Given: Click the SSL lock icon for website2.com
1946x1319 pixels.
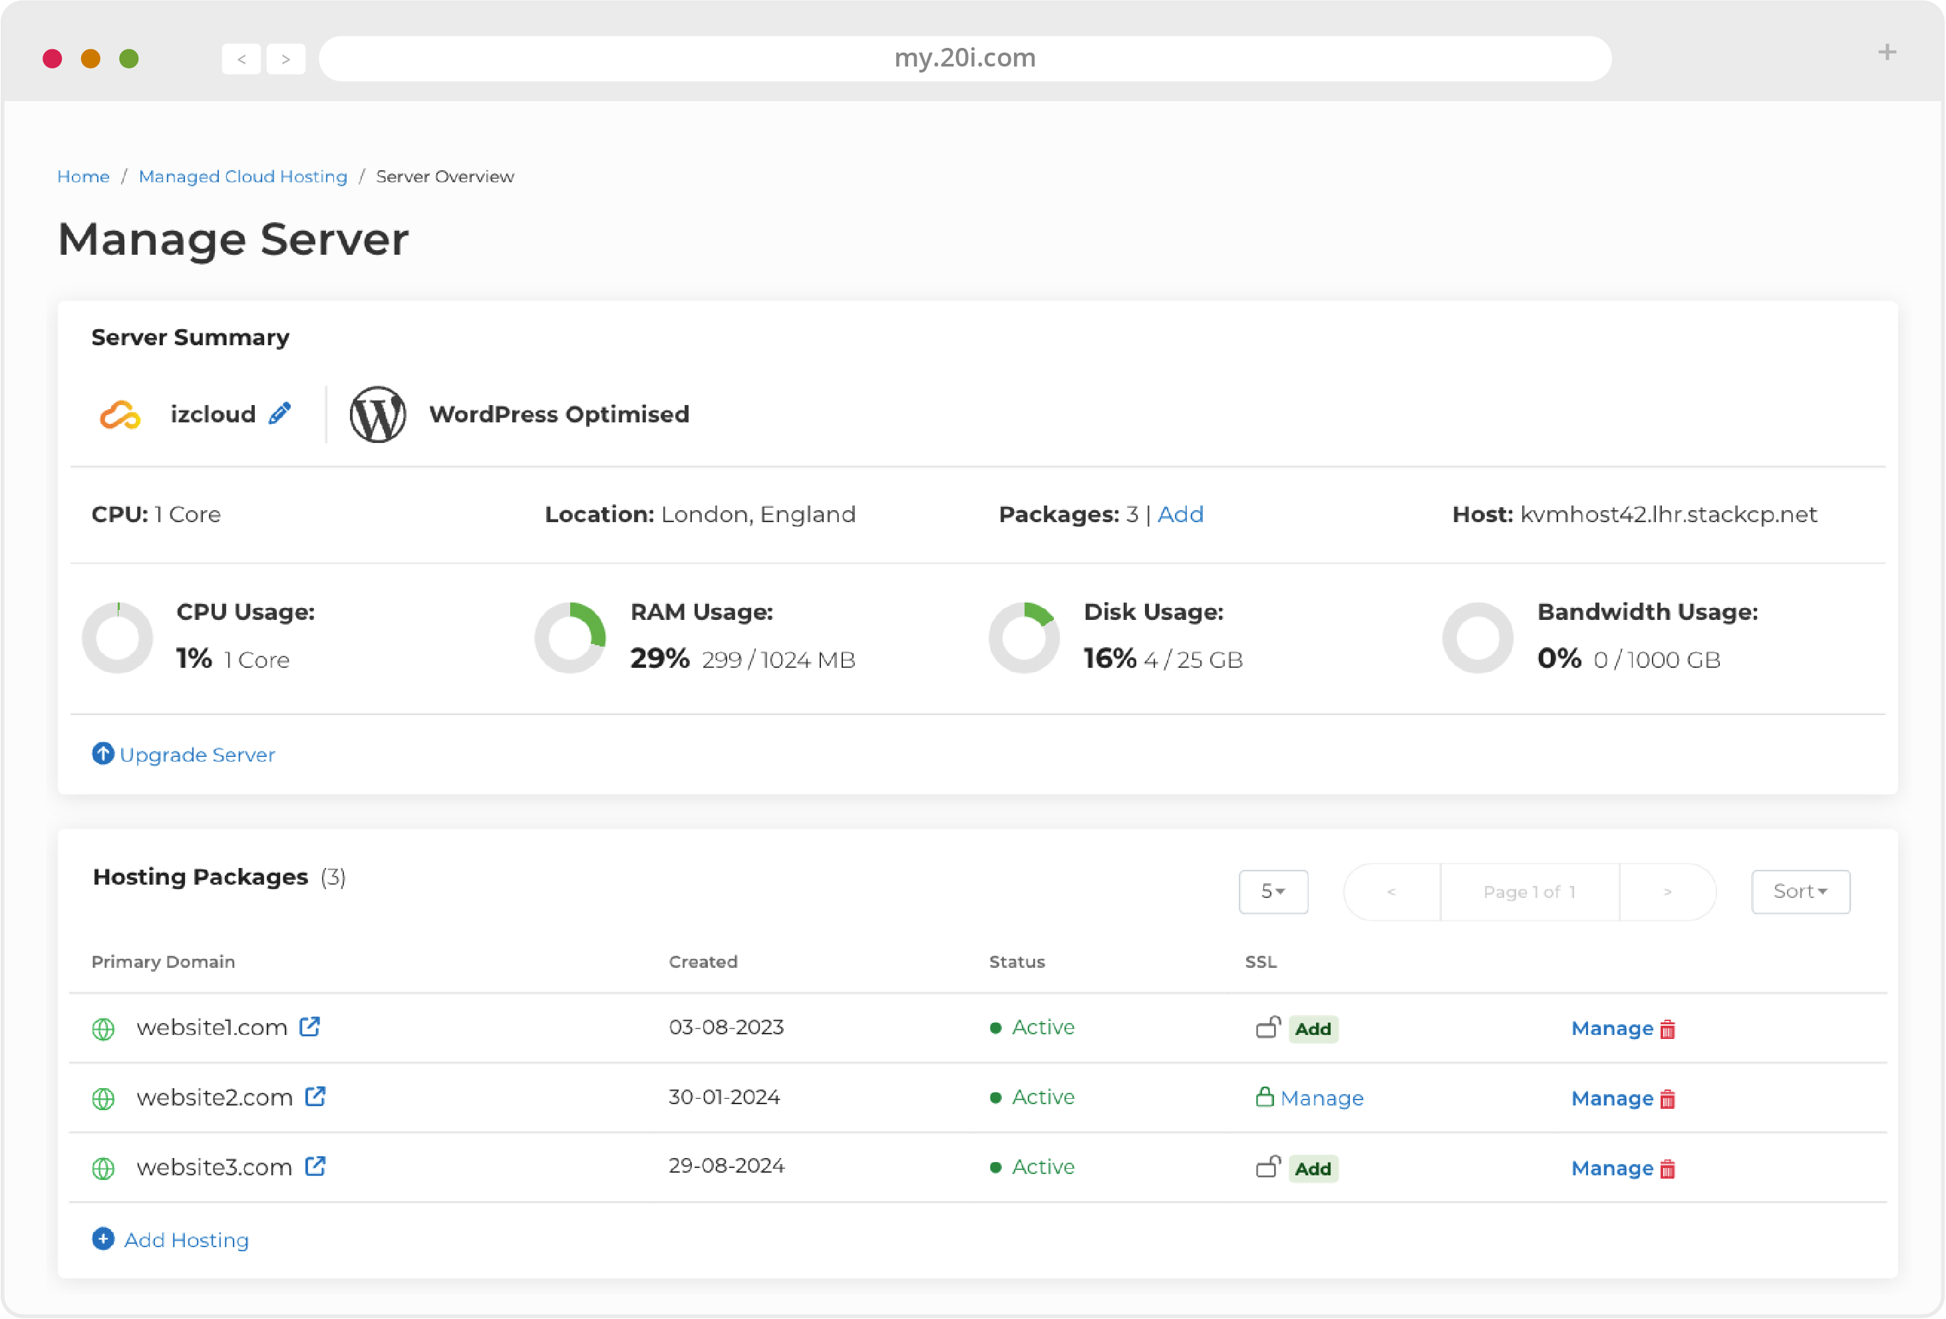Looking at the screenshot, I should click(x=1263, y=1098).
